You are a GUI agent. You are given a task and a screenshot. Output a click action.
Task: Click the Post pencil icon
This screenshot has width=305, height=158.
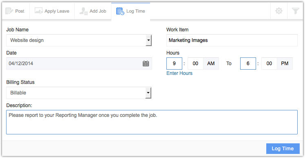(x=9, y=11)
